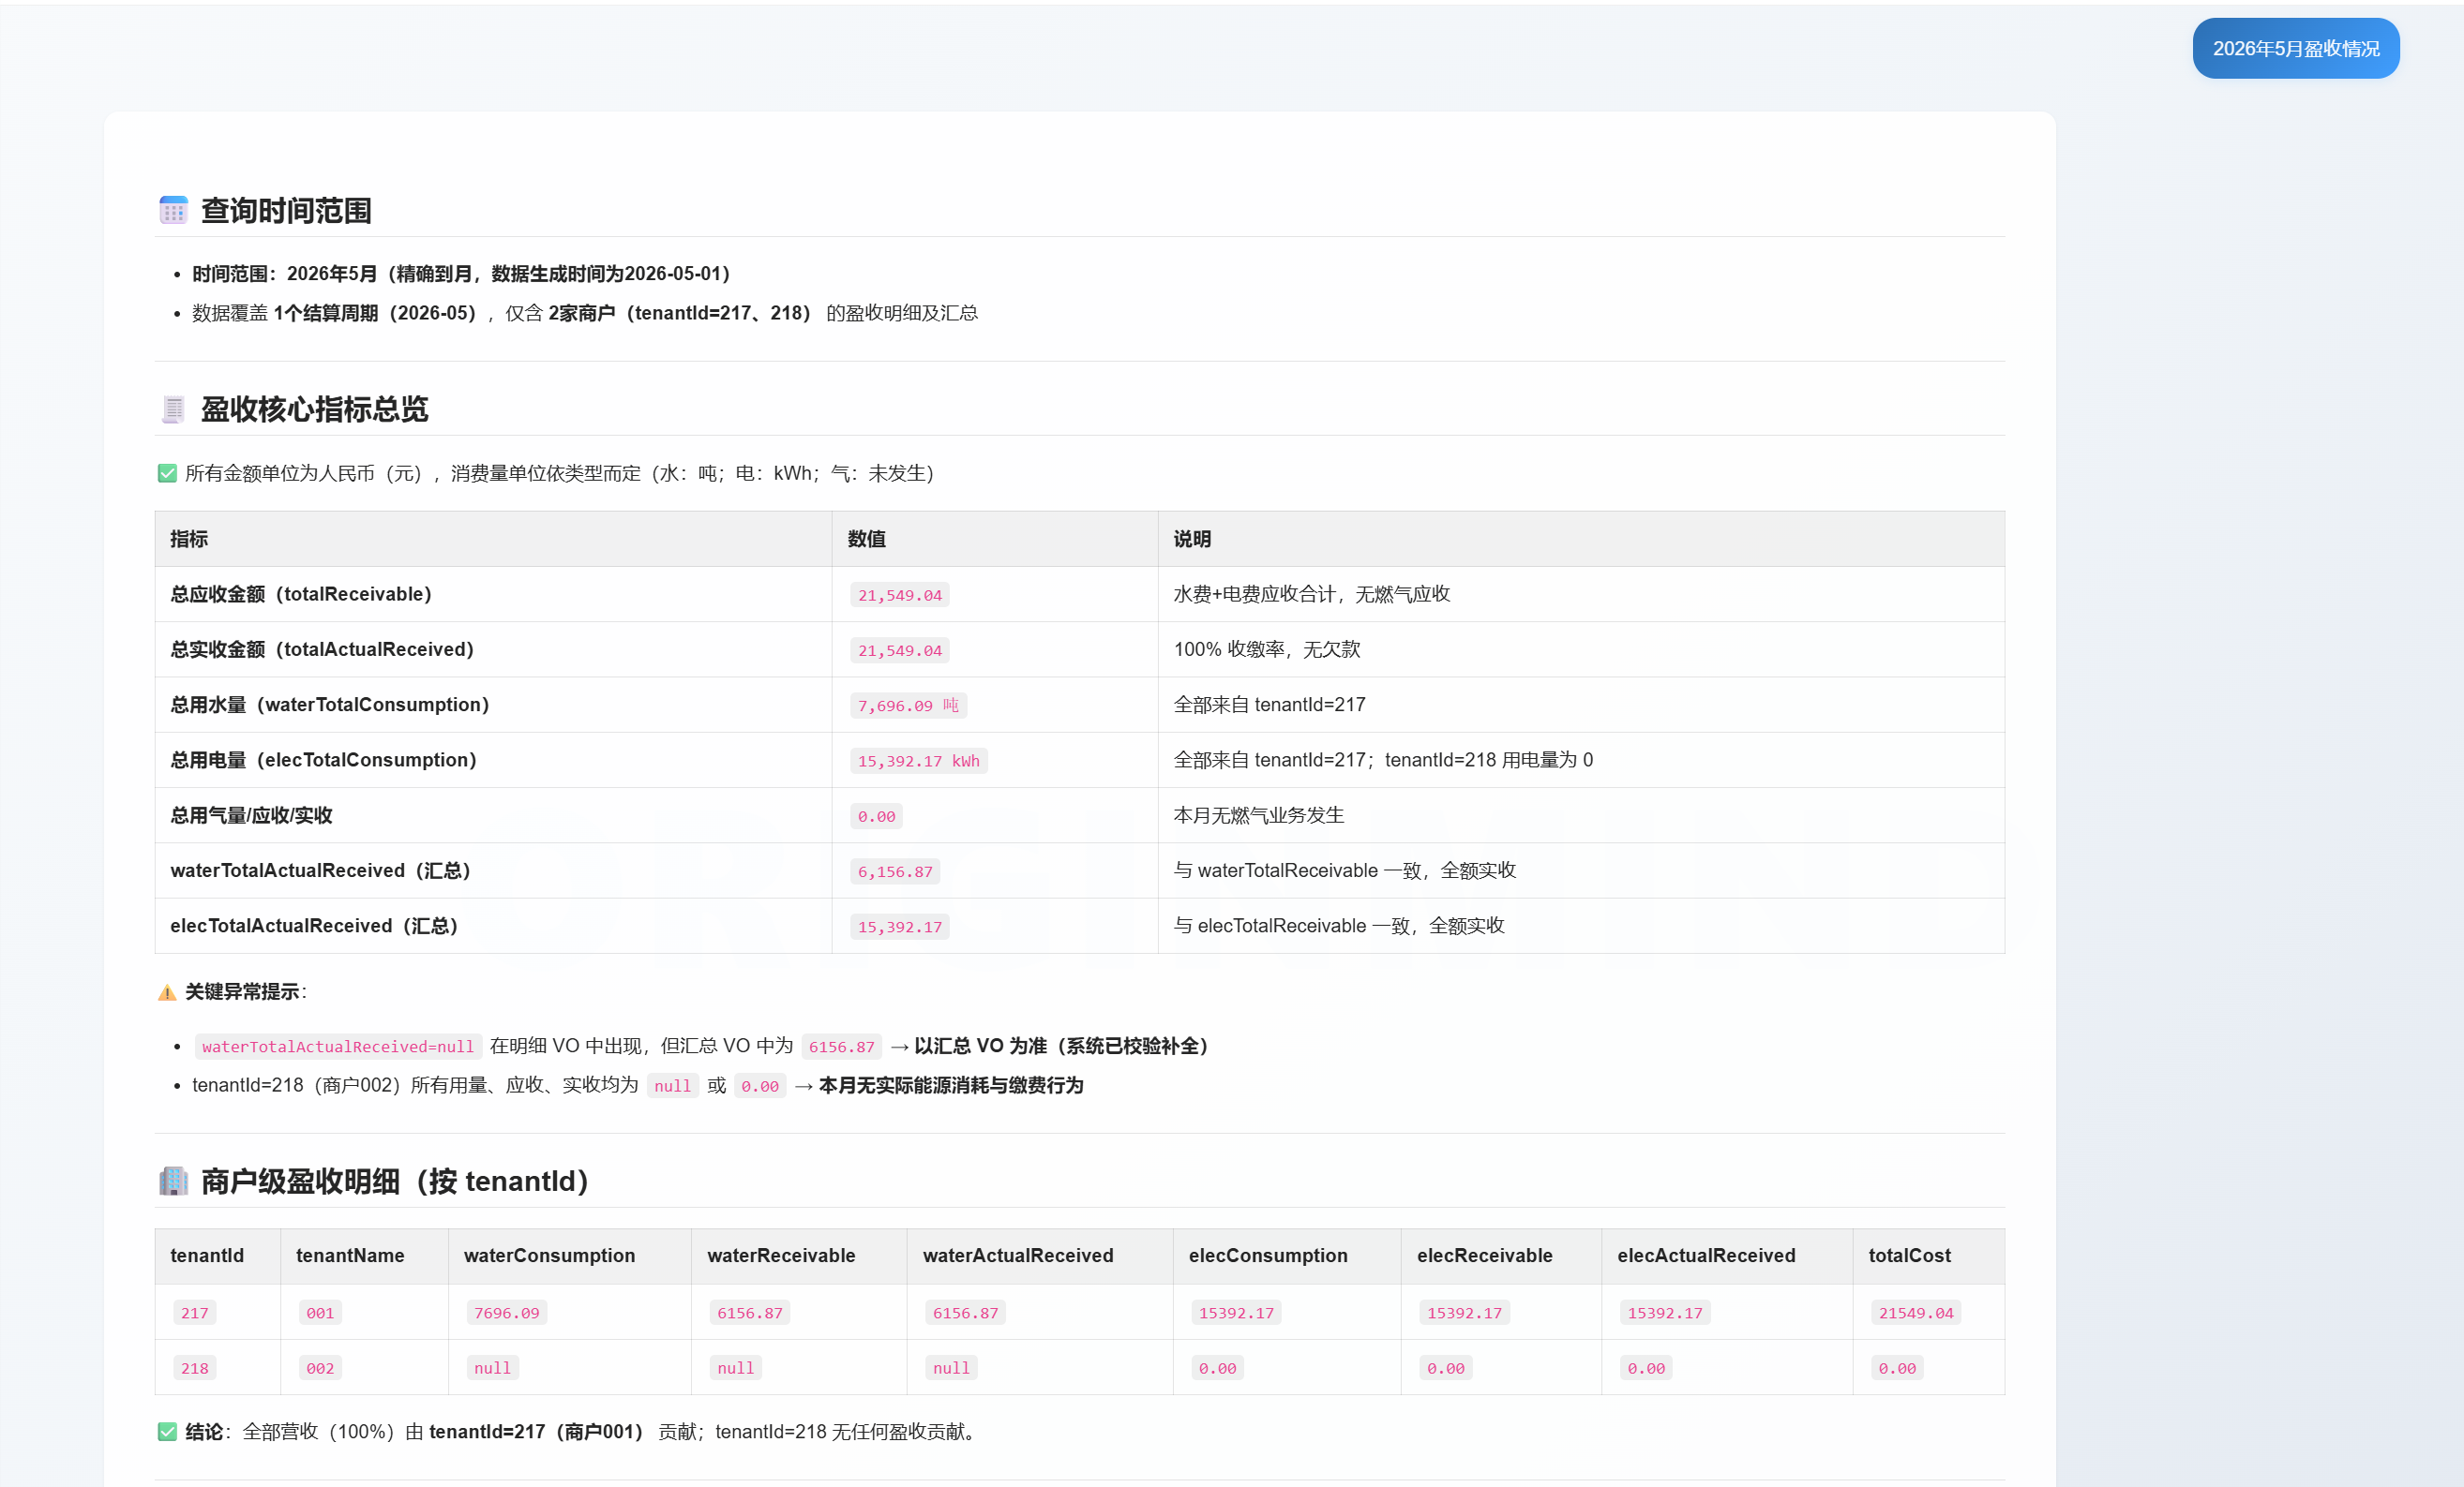Click the 15,392.17 kWh value
This screenshot has width=2464, height=1487.
tap(918, 761)
